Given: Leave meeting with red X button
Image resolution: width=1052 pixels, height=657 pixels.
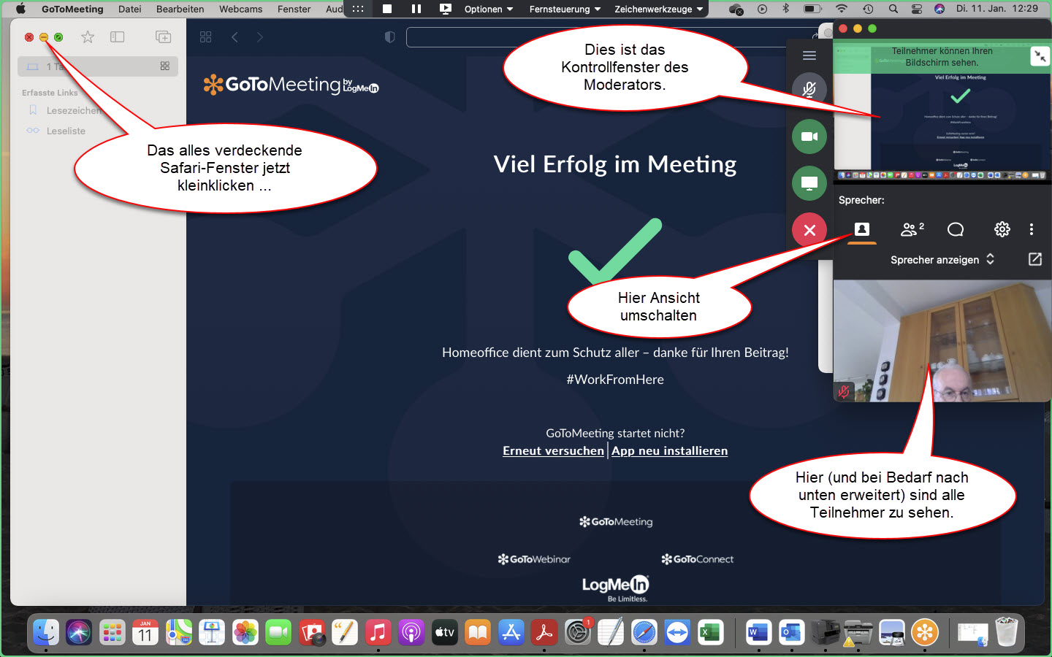Looking at the screenshot, I should coord(809,230).
